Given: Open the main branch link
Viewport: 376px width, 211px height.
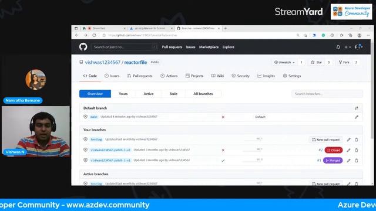Looking at the screenshot, I should 94,117.
